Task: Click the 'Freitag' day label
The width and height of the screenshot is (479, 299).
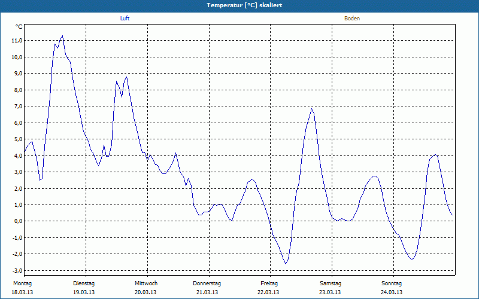Action: [x=269, y=283]
